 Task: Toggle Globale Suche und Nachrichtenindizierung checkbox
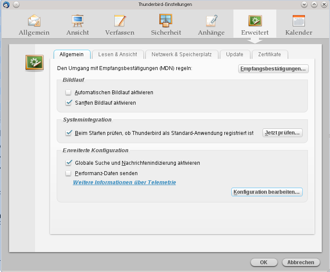[68, 163]
